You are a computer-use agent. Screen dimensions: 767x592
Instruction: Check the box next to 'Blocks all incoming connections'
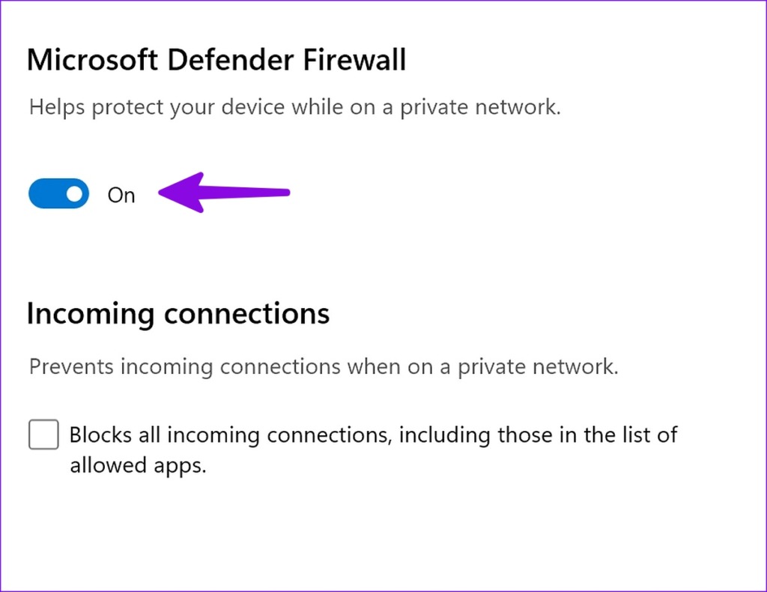point(43,434)
